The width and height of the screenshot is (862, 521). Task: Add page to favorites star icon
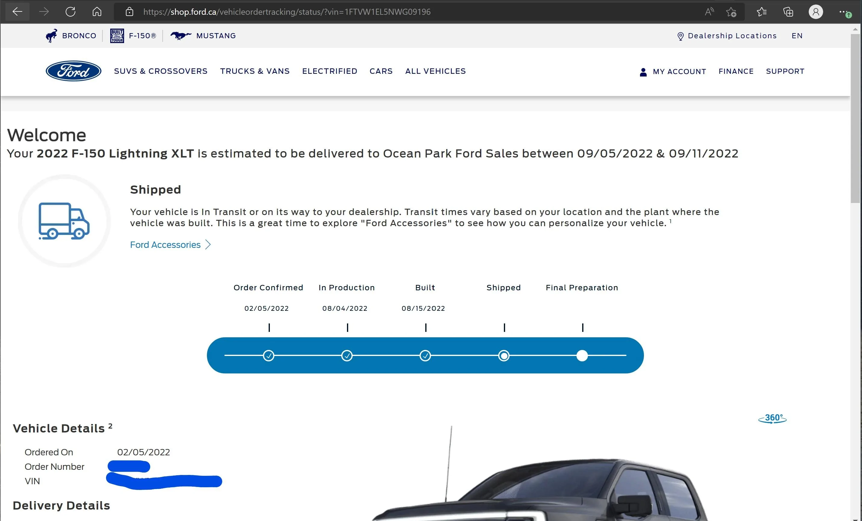(x=731, y=12)
